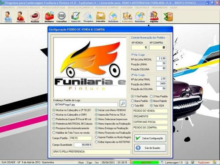220x165 pixels.
Task: Open the PRODUTOS/ESTOQUE menu
Action: pos(54,7)
